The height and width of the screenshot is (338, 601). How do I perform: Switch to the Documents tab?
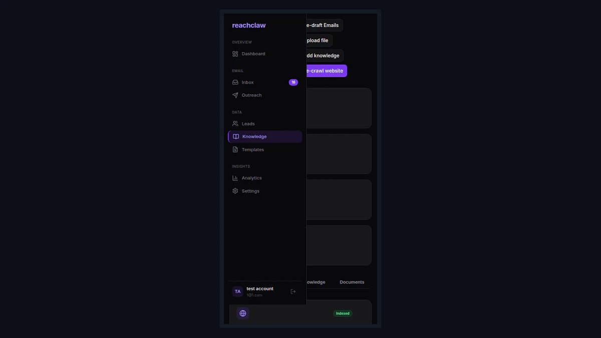pyautogui.click(x=352, y=282)
